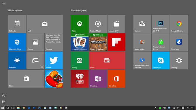Show hidden system tray icons

(x=155, y=108)
